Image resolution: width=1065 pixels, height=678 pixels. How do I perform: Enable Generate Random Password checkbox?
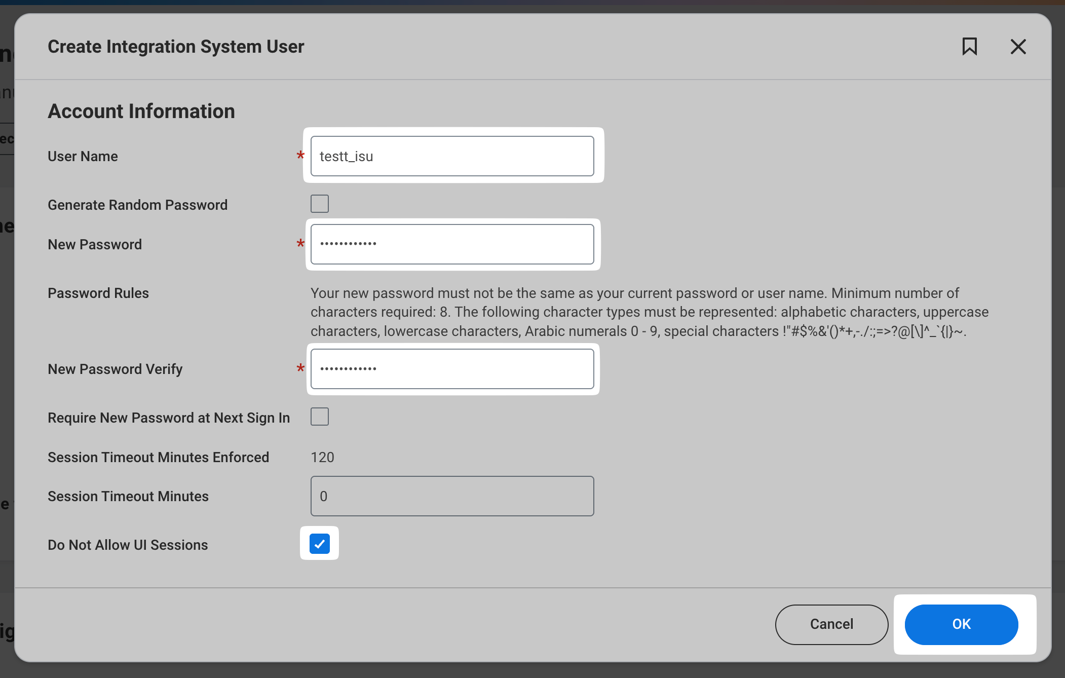point(319,204)
